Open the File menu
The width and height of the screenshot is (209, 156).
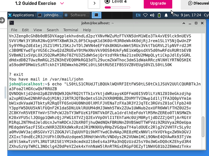click(14, 30)
